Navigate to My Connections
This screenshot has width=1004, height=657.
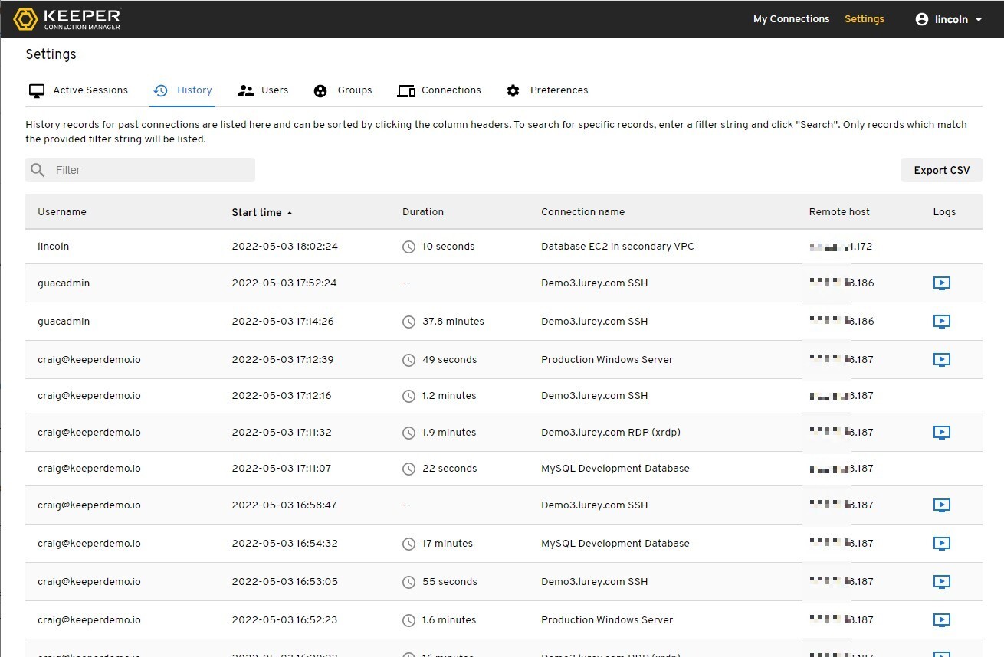791,19
